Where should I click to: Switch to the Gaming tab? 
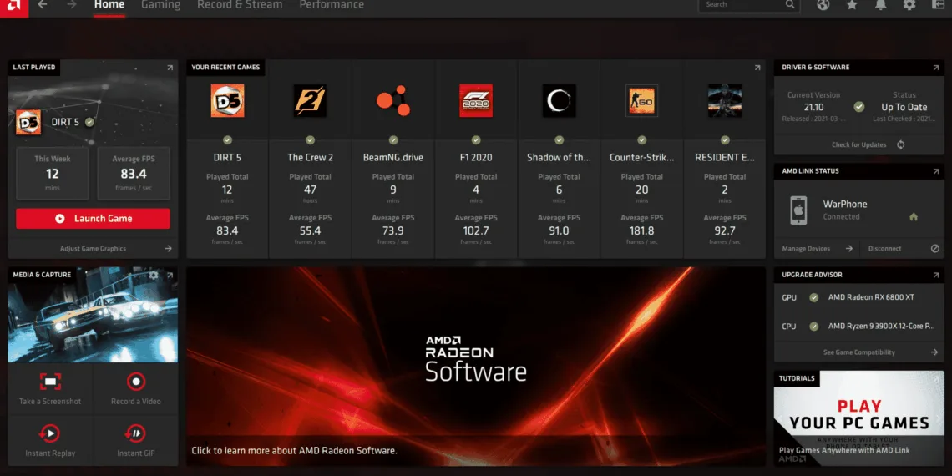160,5
